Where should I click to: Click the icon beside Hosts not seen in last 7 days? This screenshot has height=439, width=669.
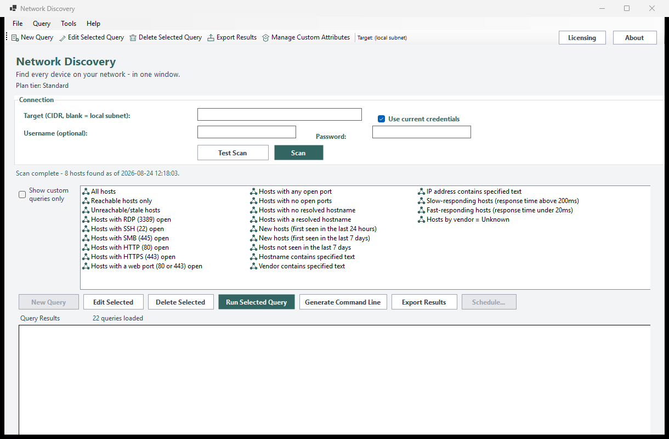coord(254,247)
